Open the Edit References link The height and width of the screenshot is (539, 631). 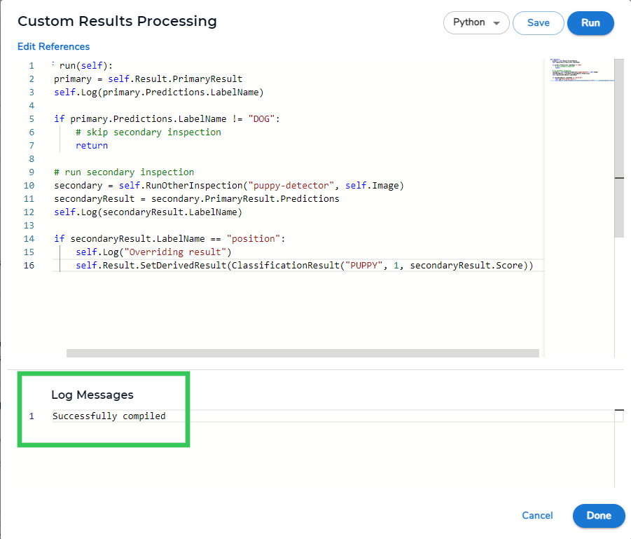pyautogui.click(x=53, y=47)
